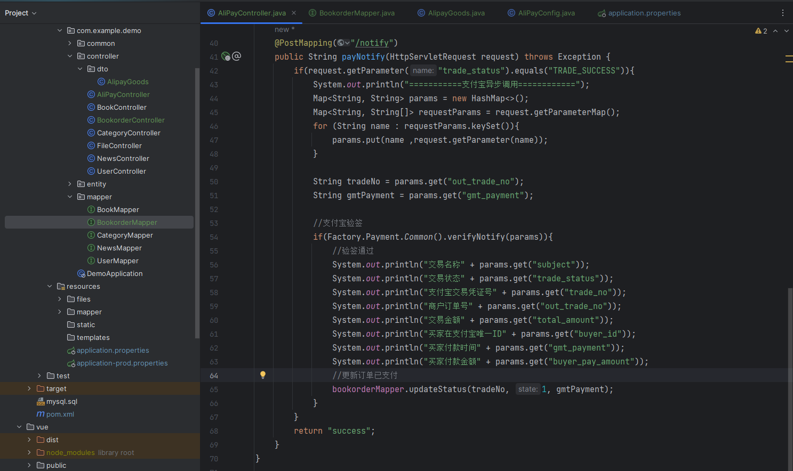Expand the node_modules library root
This screenshot has width=793, height=471.
pyautogui.click(x=29, y=452)
